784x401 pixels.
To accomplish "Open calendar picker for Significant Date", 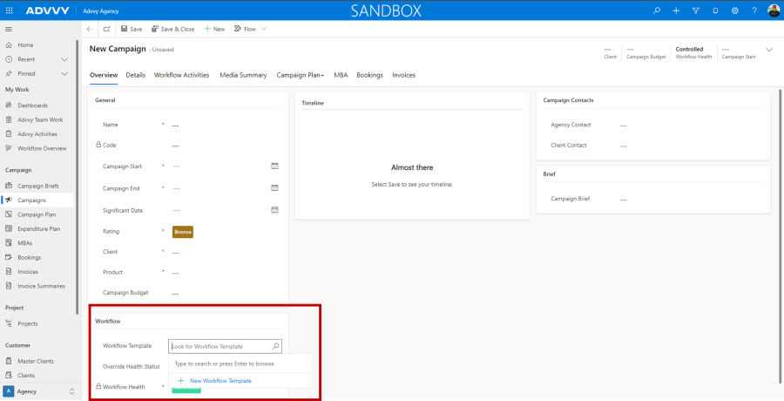I will click(274, 210).
